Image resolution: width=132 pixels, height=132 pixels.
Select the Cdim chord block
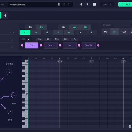click(51, 45)
